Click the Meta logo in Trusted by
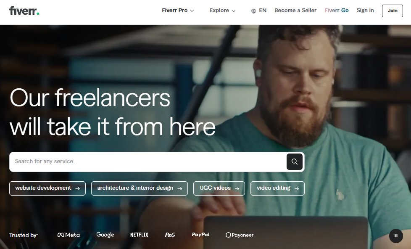Image resolution: width=411 pixels, height=249 pixels. pos(68,235)
